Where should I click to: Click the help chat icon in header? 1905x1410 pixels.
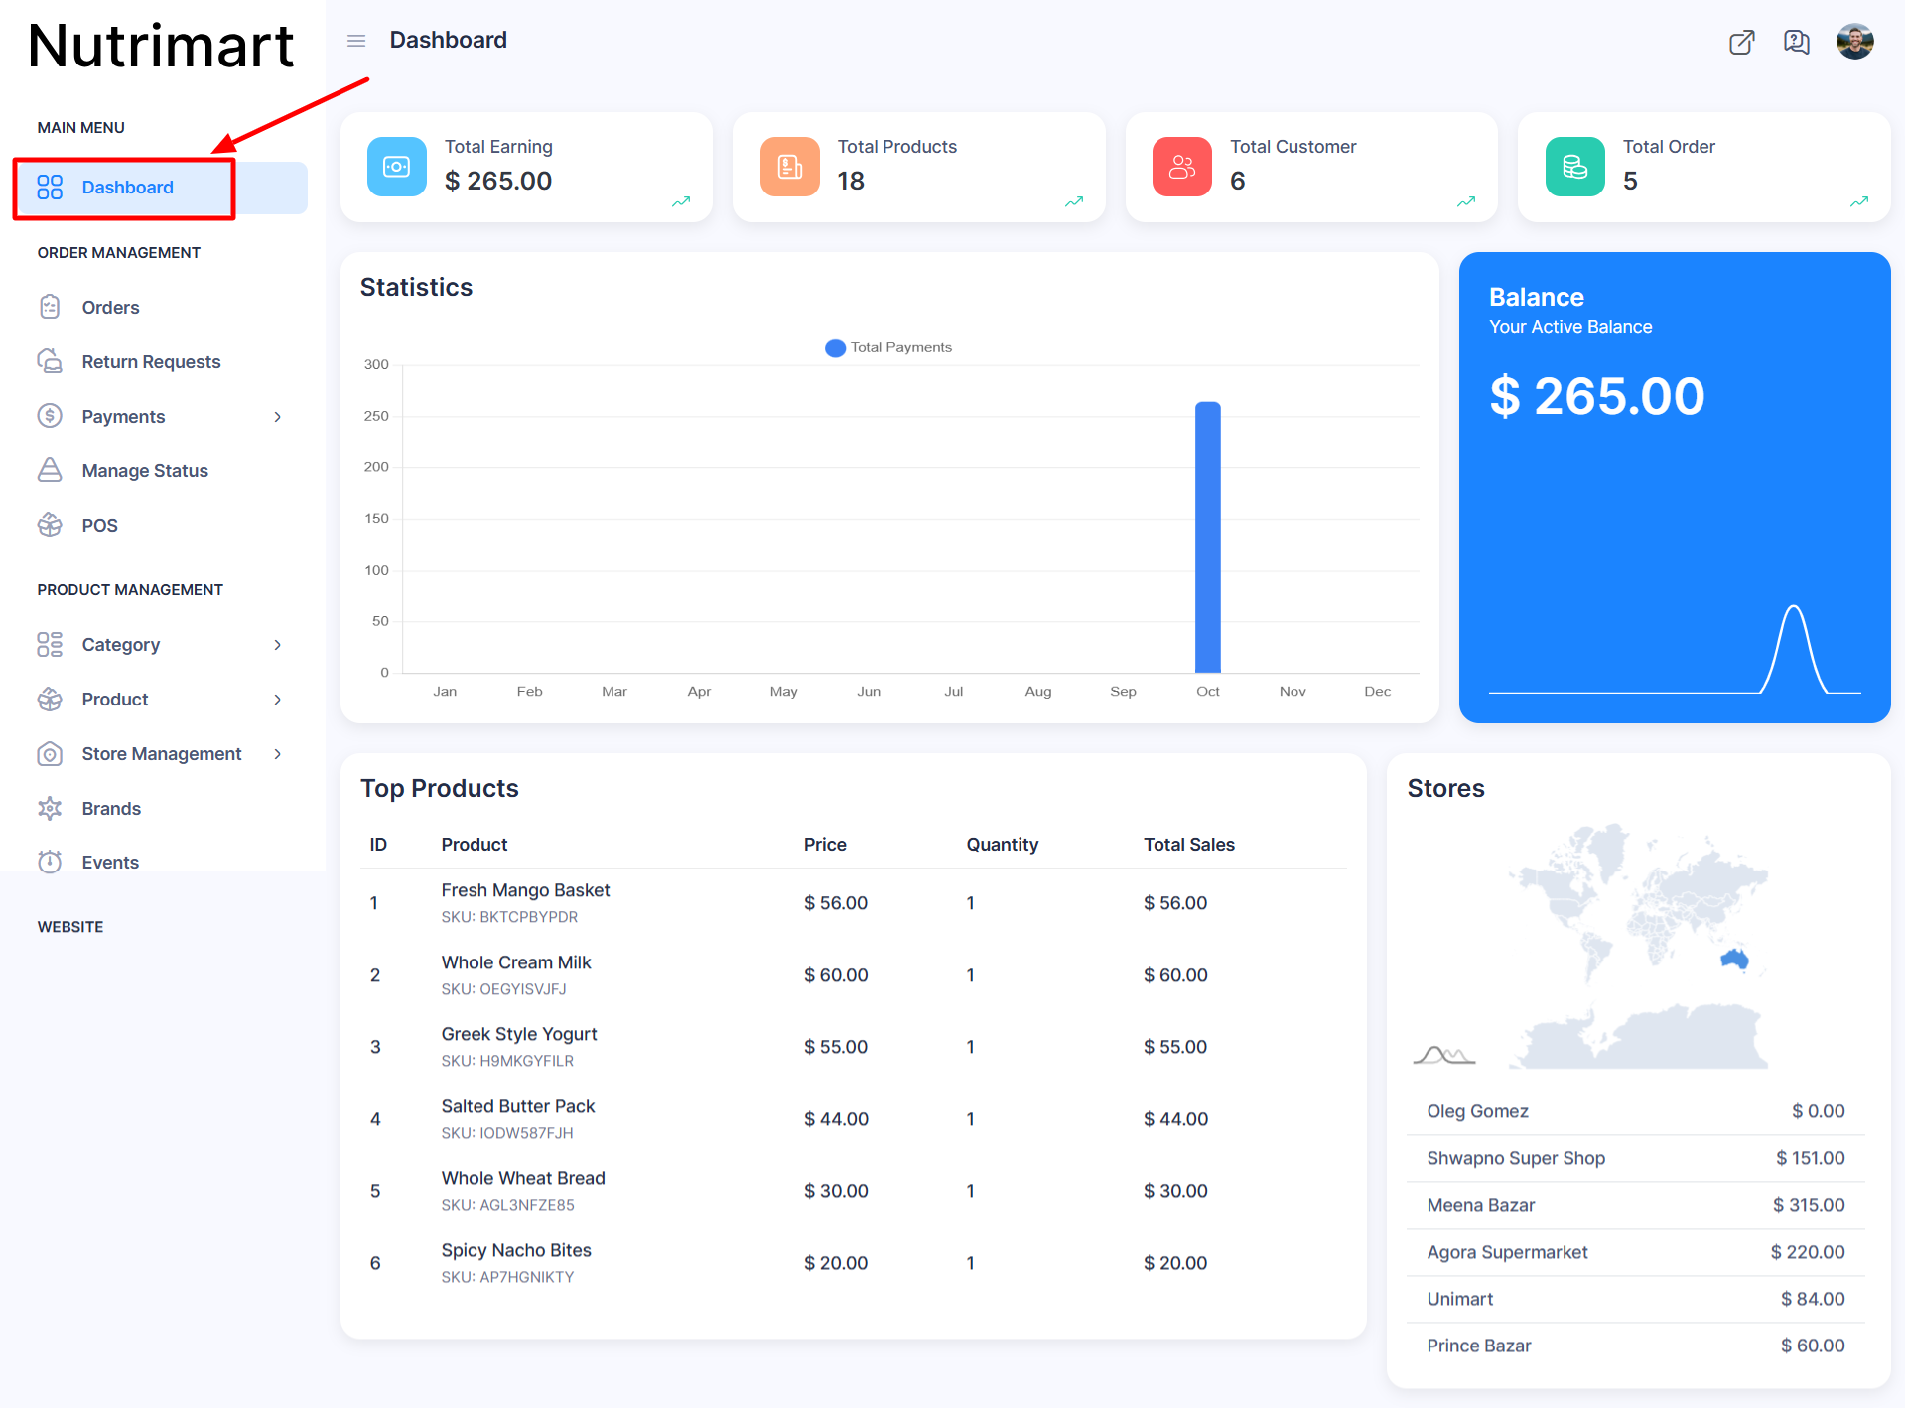[1796, 42]
